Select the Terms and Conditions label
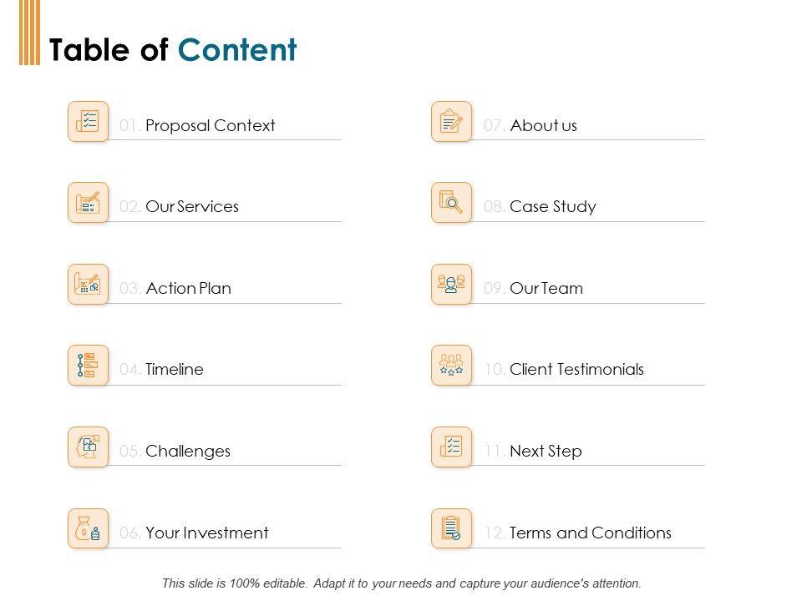 (x=590, y=533)
